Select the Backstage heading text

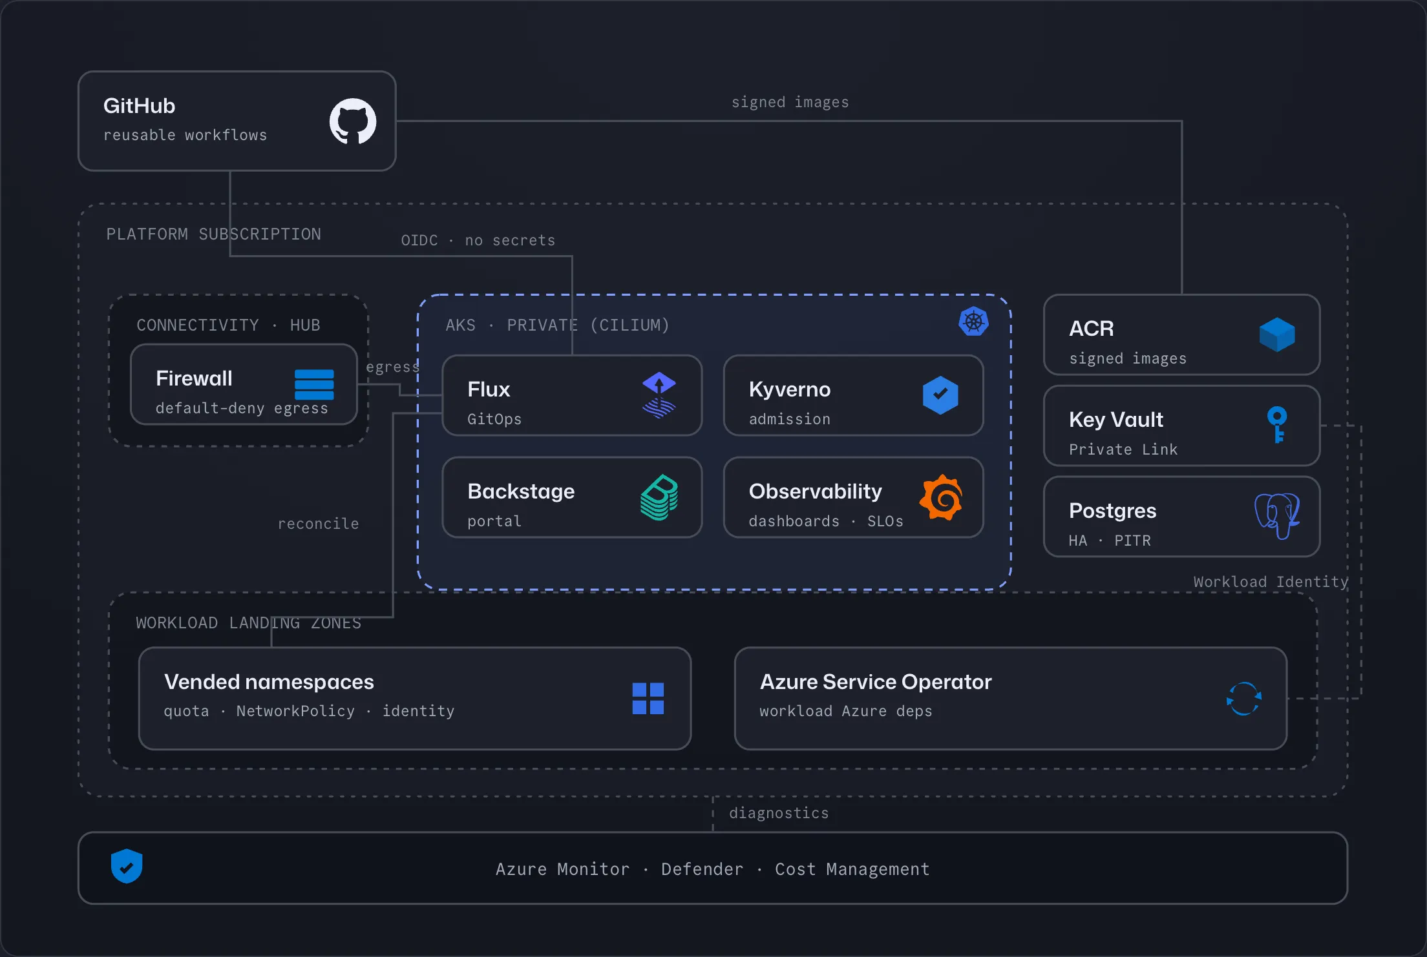(x=521, y=491)
